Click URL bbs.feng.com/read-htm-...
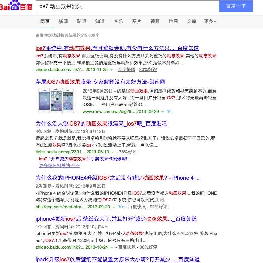This screenshot has width=263, height=263. point(73,207)
